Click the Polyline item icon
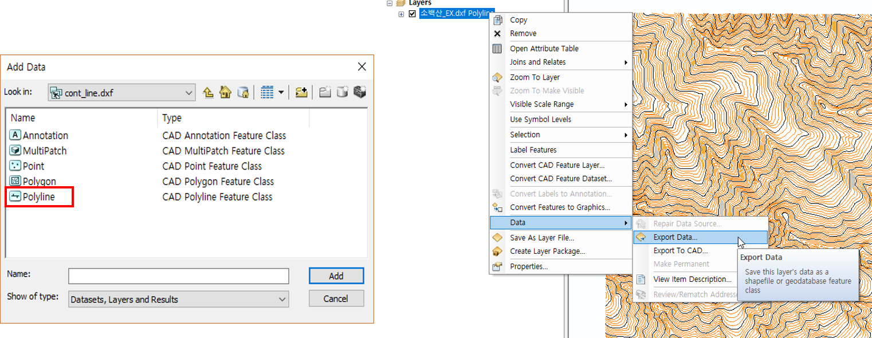The image size is (872, 338). click(x=15, y=196)
